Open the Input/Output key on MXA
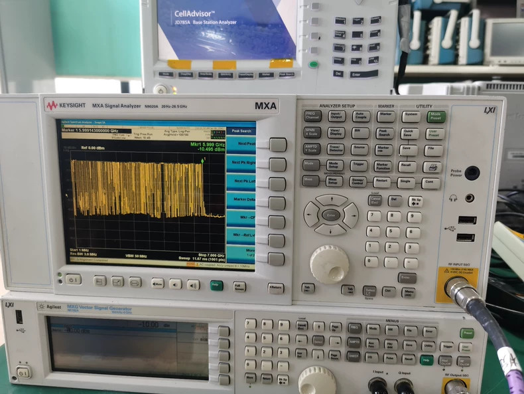Screen dimensions: 524x394 [x=336, y=116]
